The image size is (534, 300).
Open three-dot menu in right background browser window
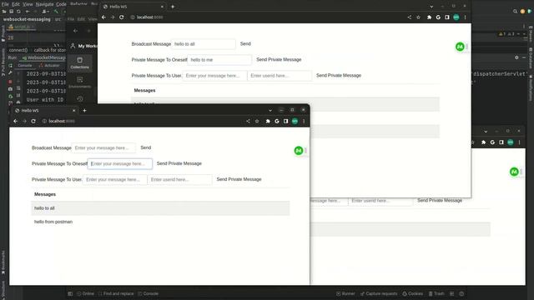(x=519, y=142)
